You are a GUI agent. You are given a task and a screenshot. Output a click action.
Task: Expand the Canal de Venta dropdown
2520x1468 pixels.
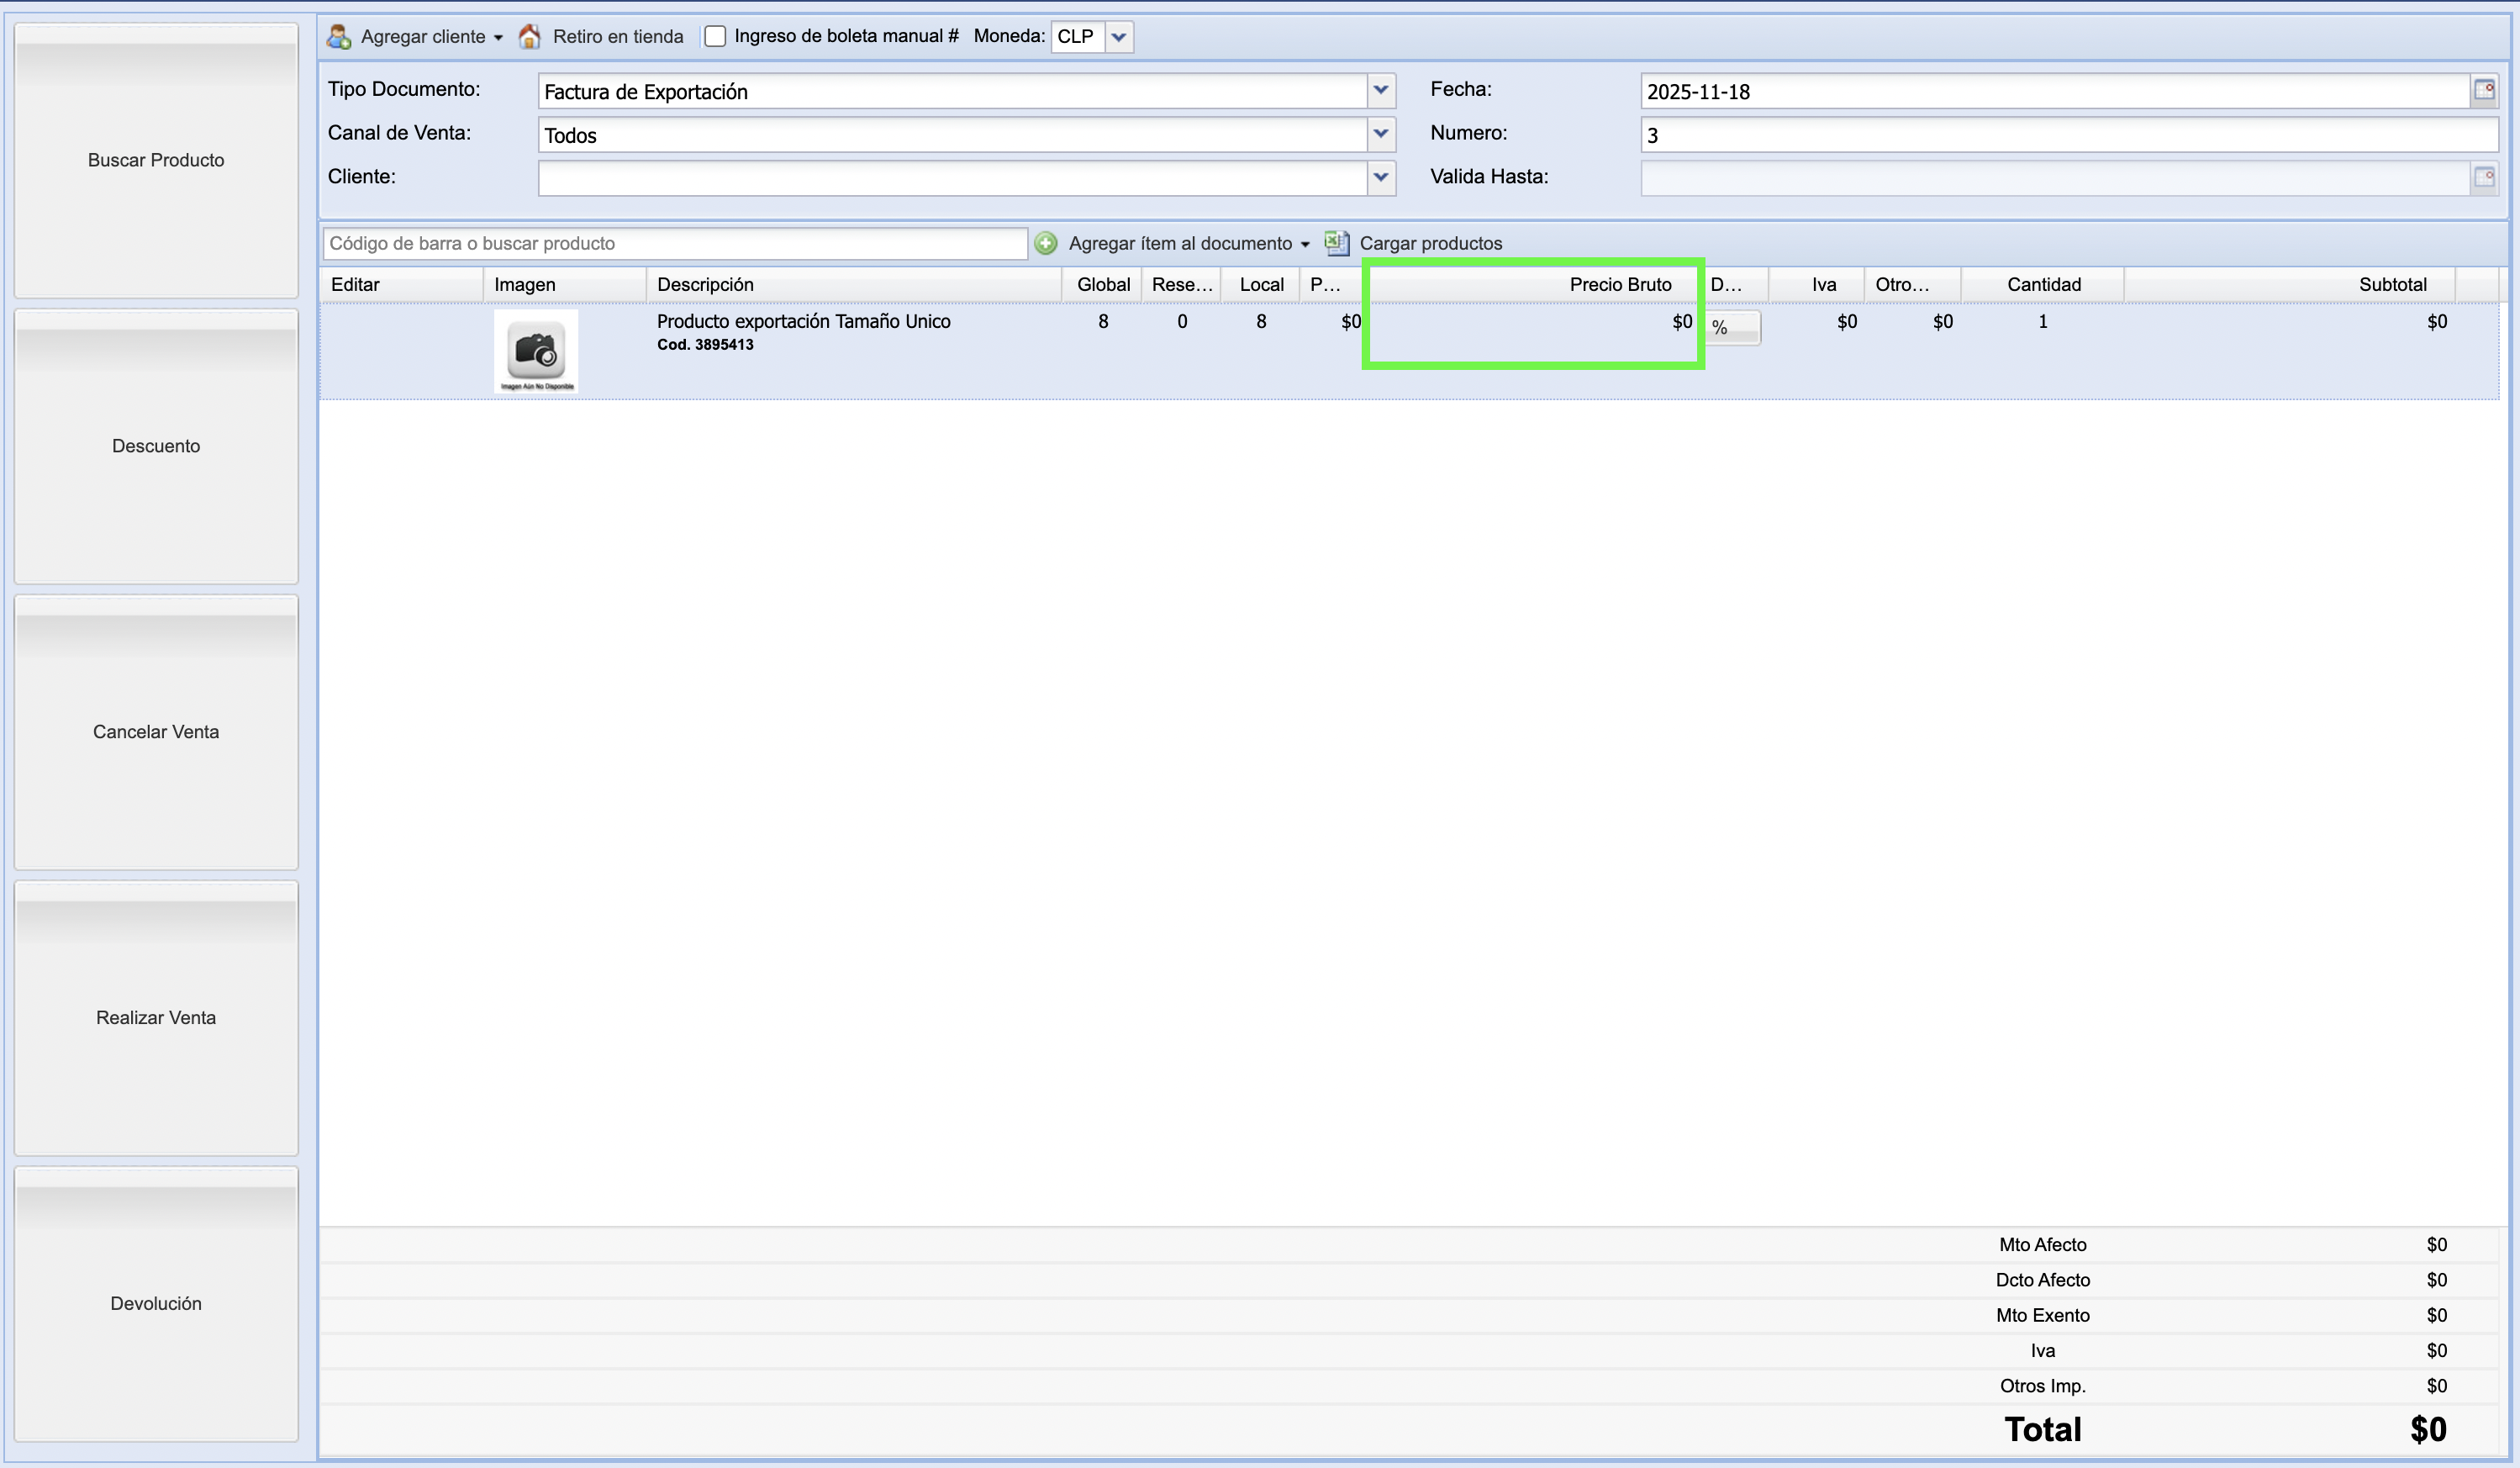point(1381,134)
